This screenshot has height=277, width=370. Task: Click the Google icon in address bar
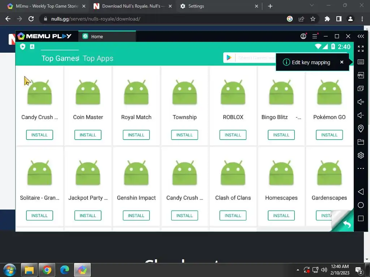coord(289,19)
